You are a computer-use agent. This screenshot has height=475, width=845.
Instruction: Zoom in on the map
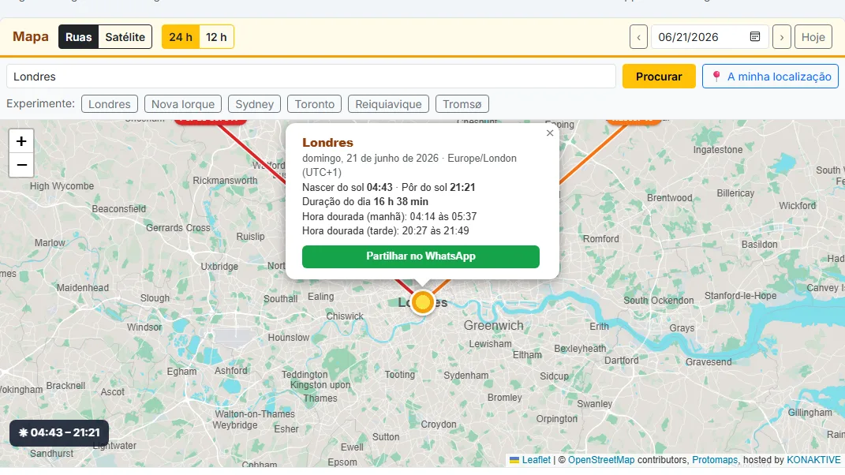(21, 141)
